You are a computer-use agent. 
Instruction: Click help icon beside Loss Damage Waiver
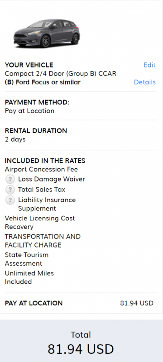[x=10, y=179]
